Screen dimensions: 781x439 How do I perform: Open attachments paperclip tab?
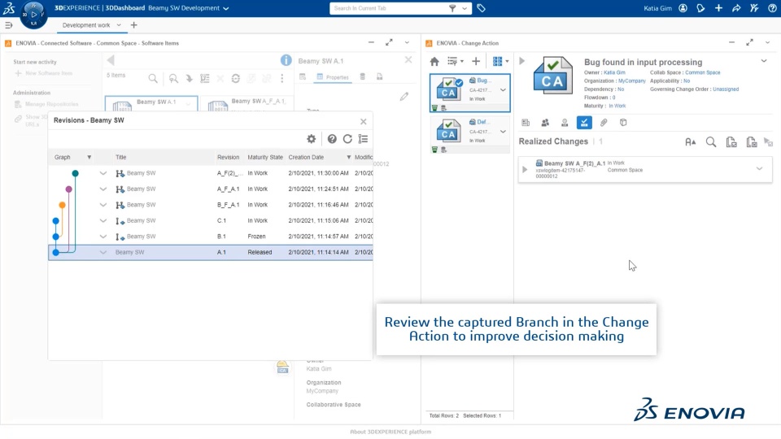604,123
